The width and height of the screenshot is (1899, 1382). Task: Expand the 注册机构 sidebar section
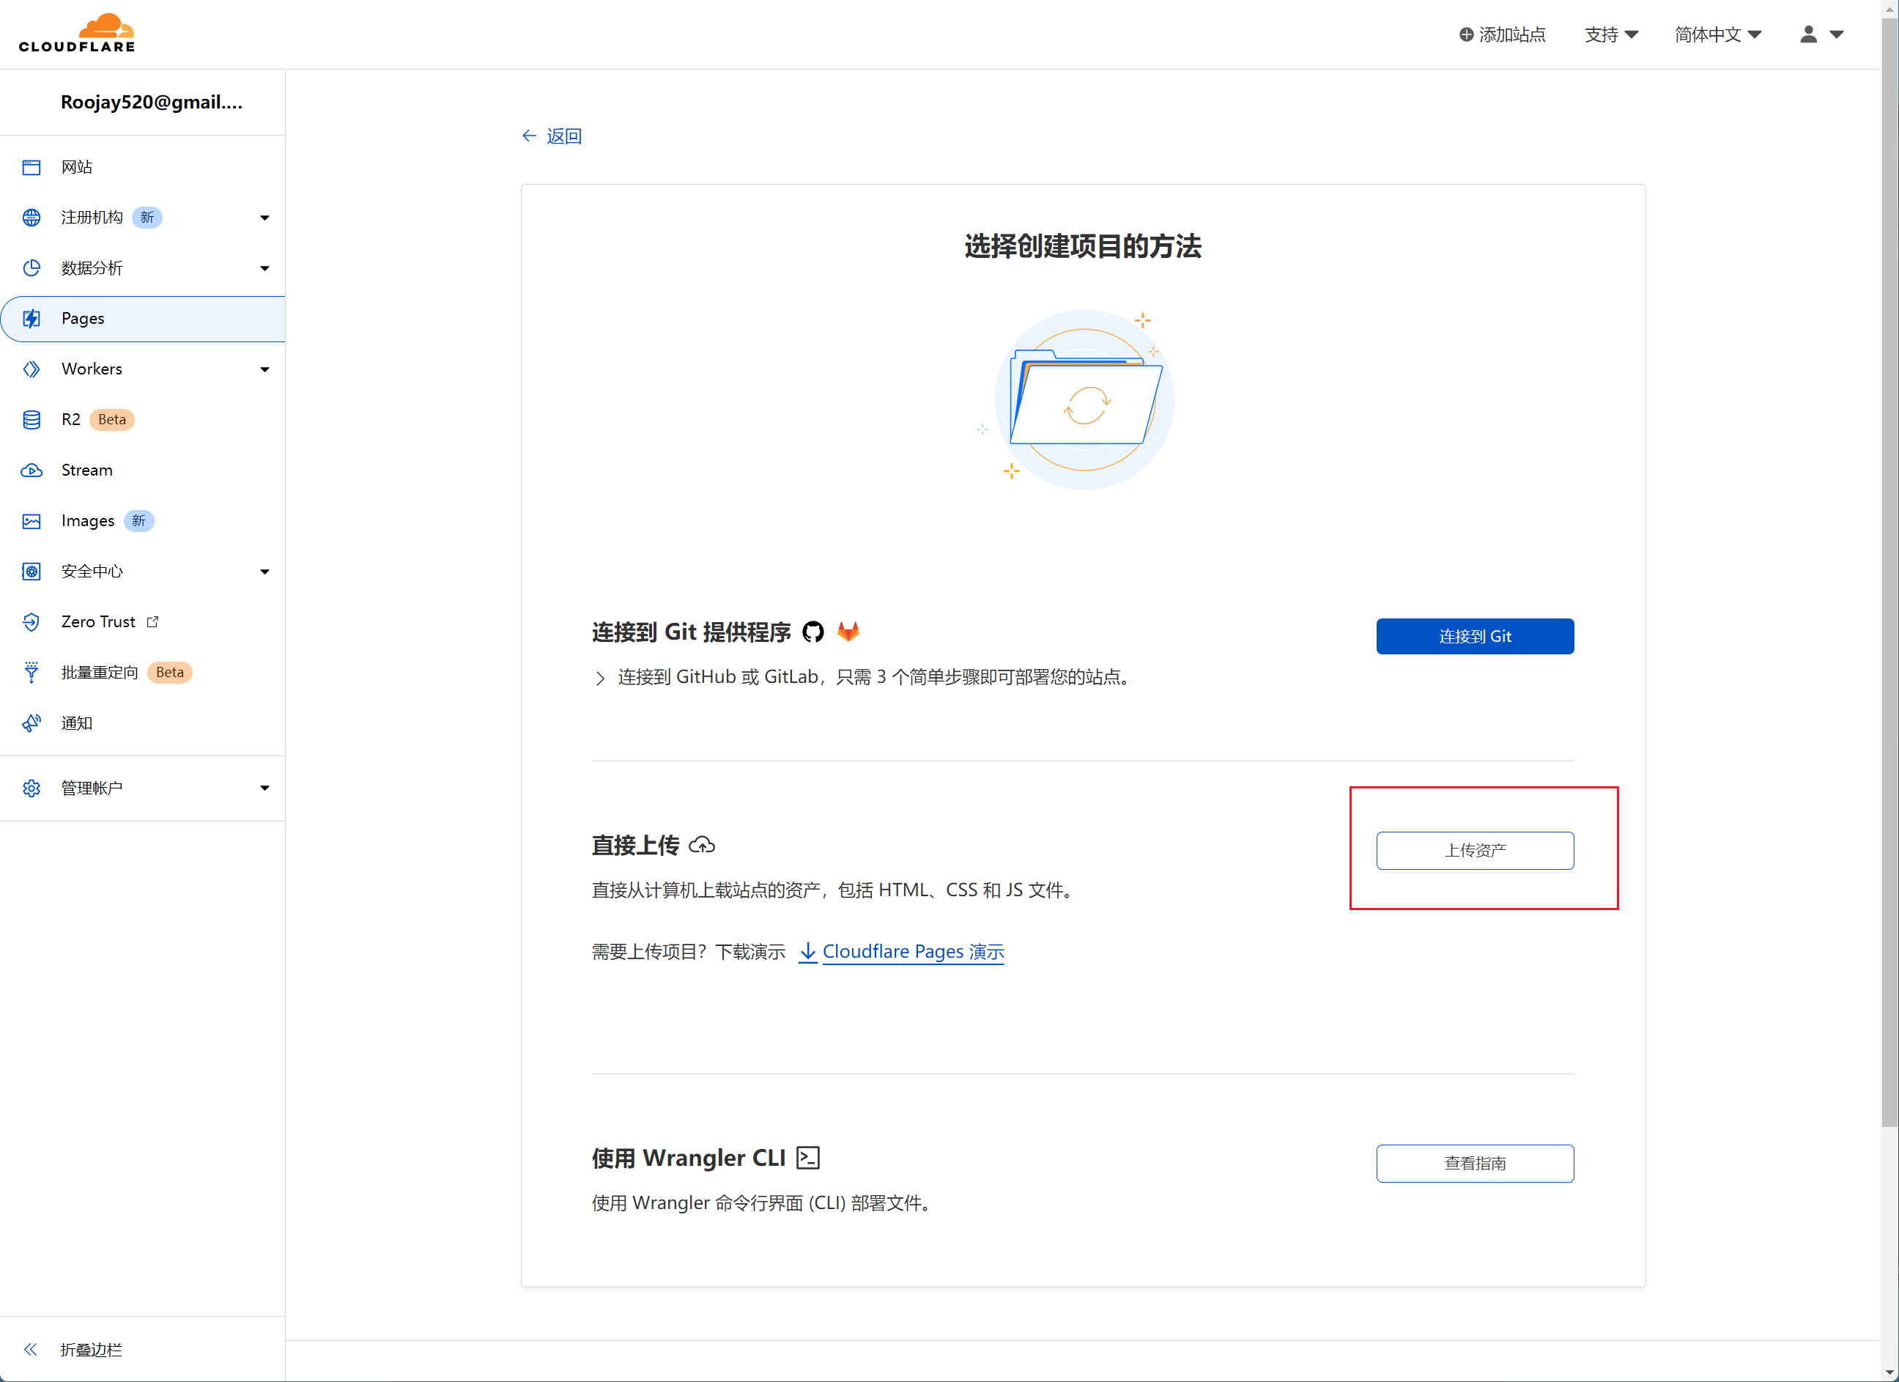coord(264,218)
